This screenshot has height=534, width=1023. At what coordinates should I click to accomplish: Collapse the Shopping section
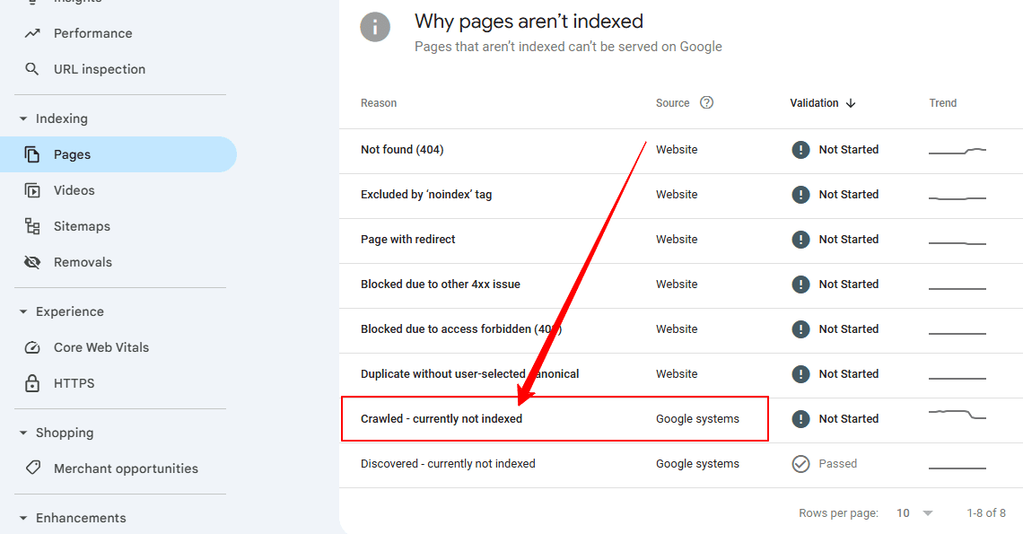click(x=23, y=433)
